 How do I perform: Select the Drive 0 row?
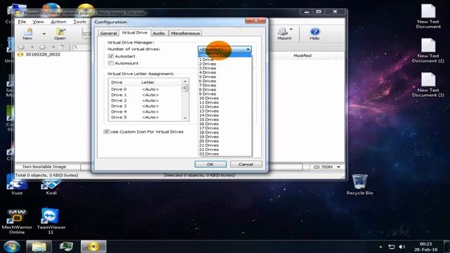point(146,89)
